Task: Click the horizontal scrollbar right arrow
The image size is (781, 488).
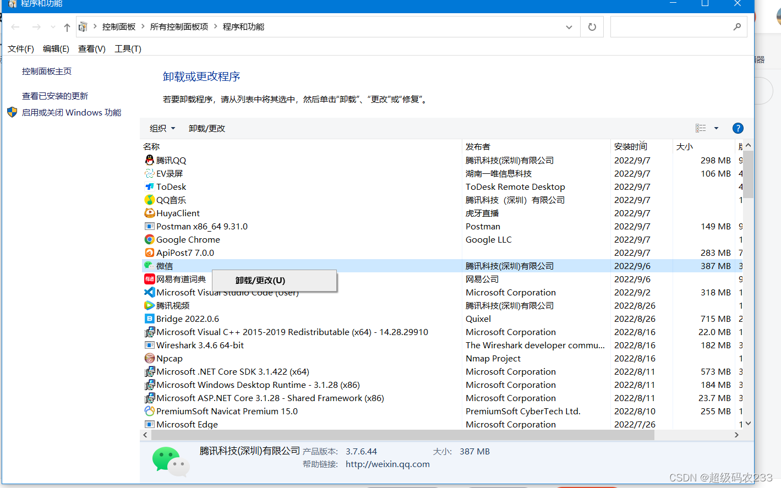Action: (x=736, y=435)
